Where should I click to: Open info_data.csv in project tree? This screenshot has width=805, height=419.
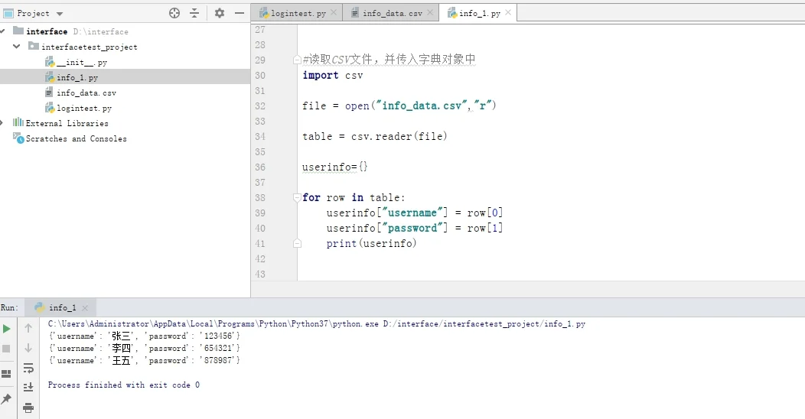(x=86, y=93)
